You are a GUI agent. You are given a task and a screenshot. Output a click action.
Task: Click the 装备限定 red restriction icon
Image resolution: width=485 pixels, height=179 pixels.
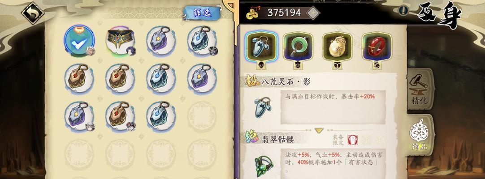tap(352, 140)
